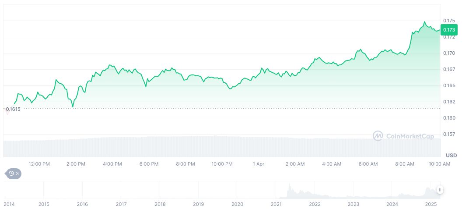Screen dimensions: 469x209
Task: Click the 1 Apr date axis label
Action: click(259, 164)
